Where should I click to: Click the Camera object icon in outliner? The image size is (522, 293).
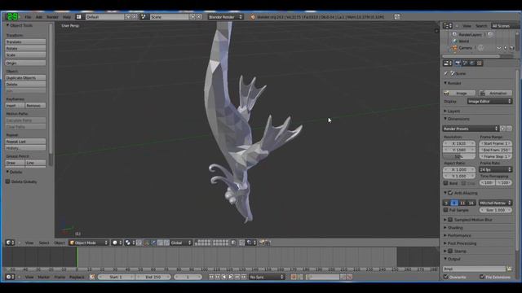pyautogui.click(x=454, y=48)
